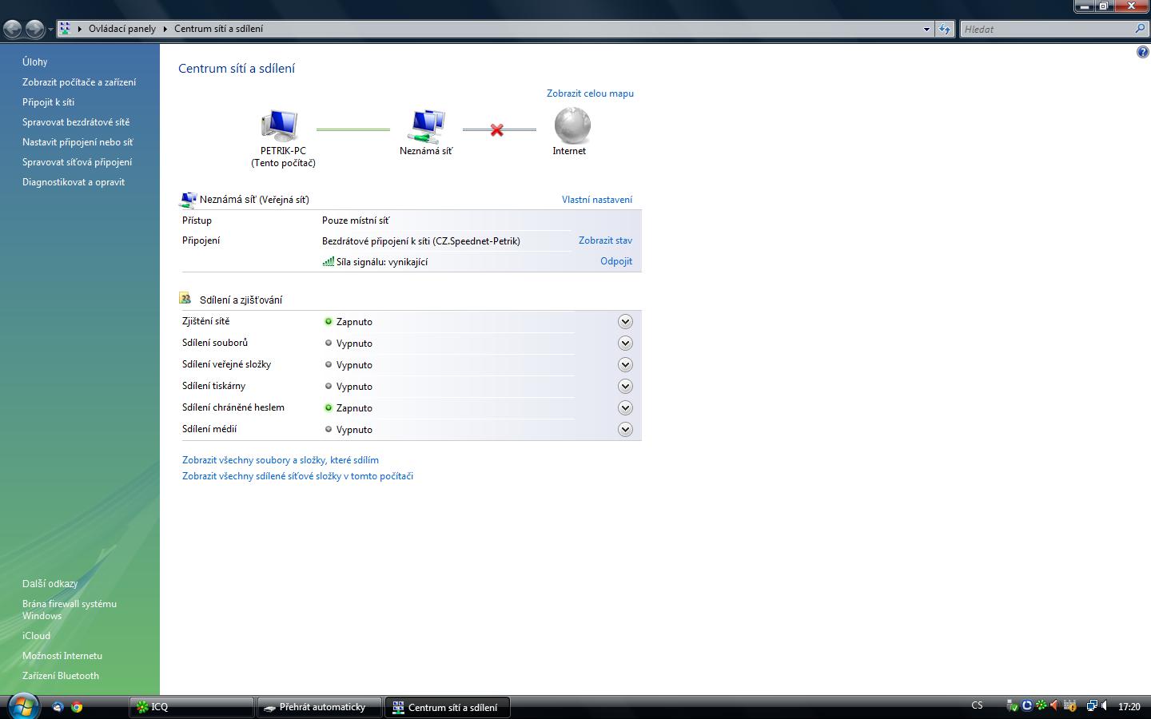The width and height of the screenshot is (1151, 719).
Task: Open Diagnostikovat a opravit task
Action: (74, 182)
